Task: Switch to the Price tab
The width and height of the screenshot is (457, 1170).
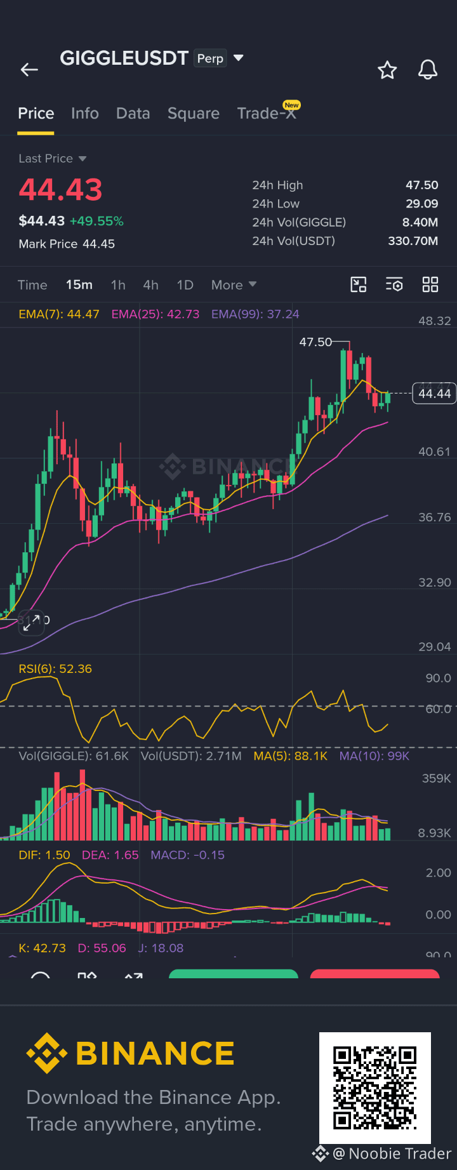Action: click(x=36, y=114)
